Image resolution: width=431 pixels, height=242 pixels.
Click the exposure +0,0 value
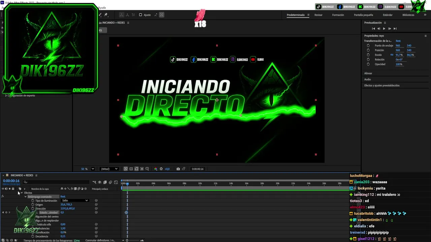167,169
